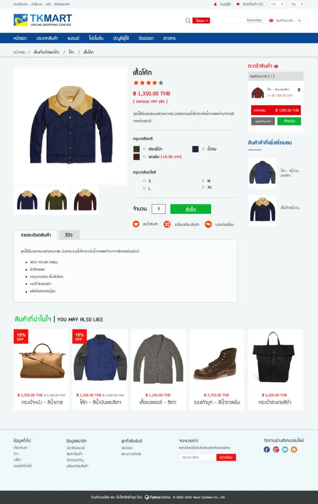Open the shopping basket icon in header
The width and height of the screenshot is (318, 504).
(x=271, y=21)
